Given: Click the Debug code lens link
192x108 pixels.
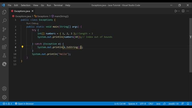Looking at the screenshot, I should pos(35,23).
